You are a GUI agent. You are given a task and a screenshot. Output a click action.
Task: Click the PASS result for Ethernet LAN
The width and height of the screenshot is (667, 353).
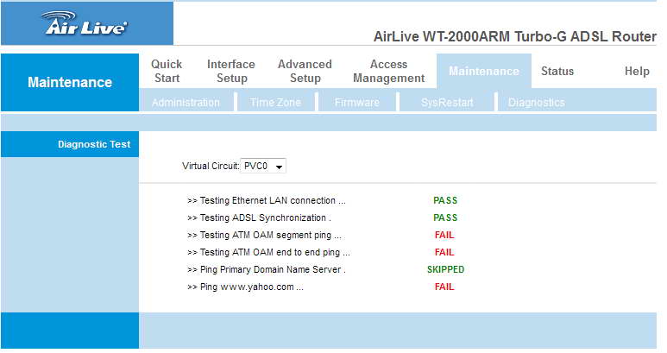click(x=445, y=200)
